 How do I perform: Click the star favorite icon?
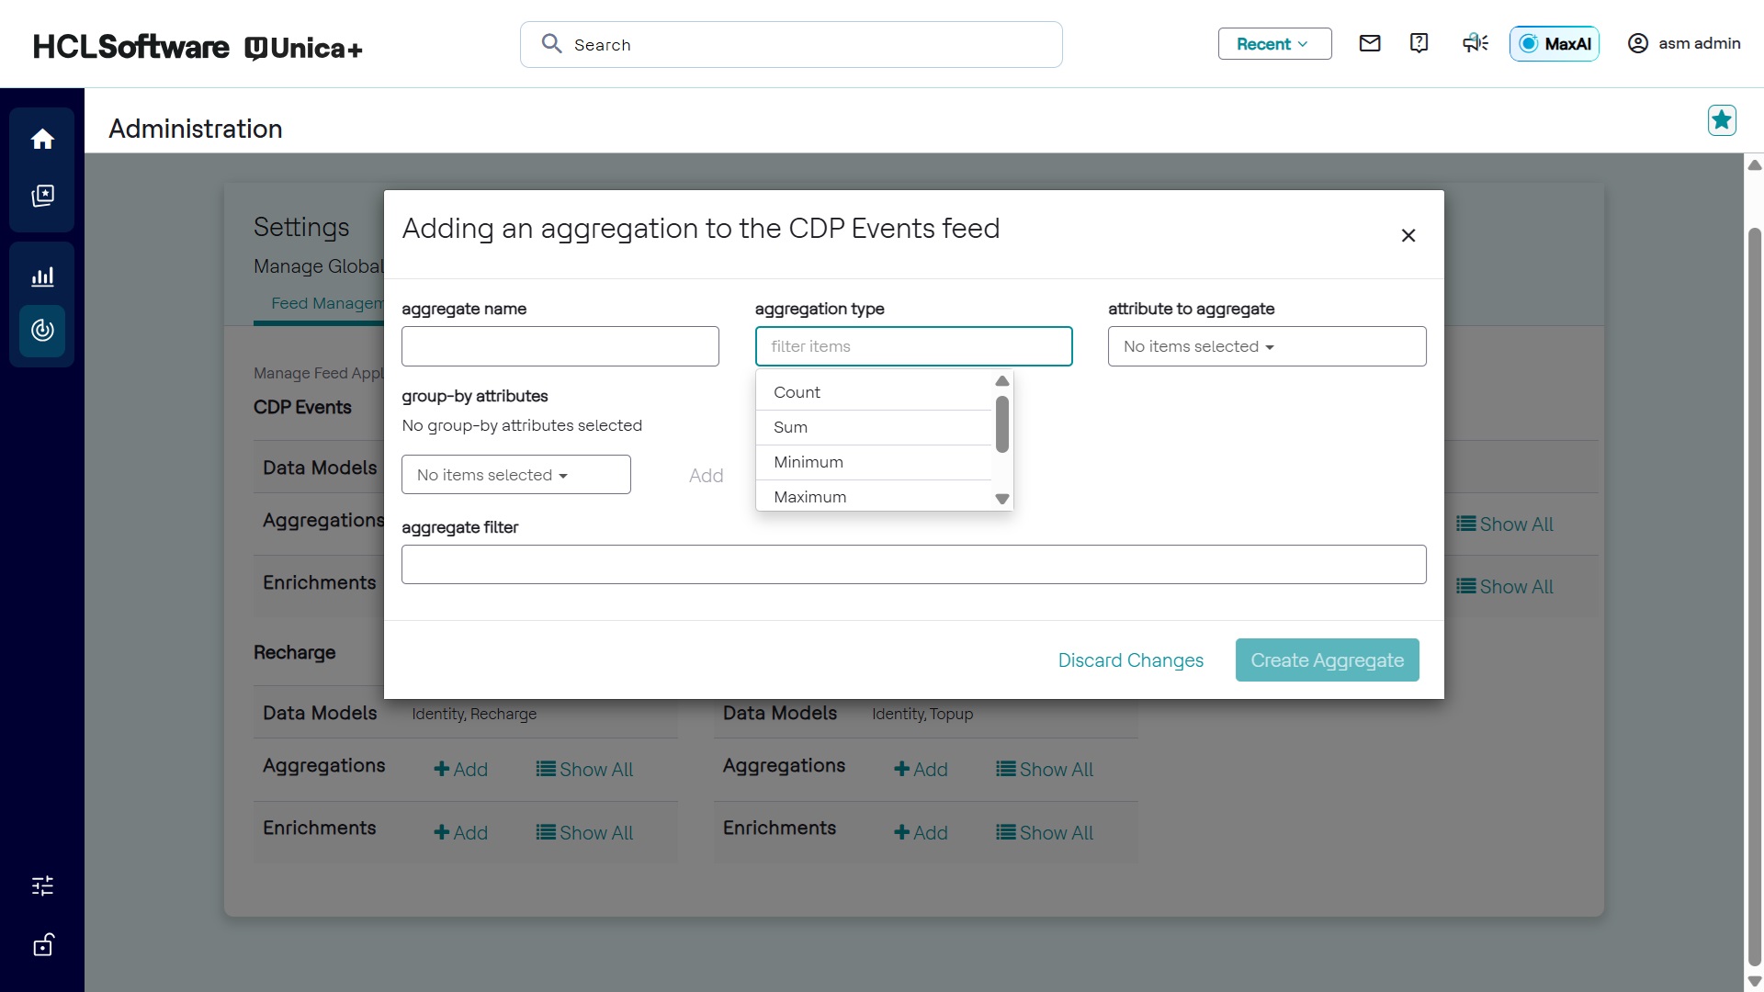click(x=1722, y=120)
